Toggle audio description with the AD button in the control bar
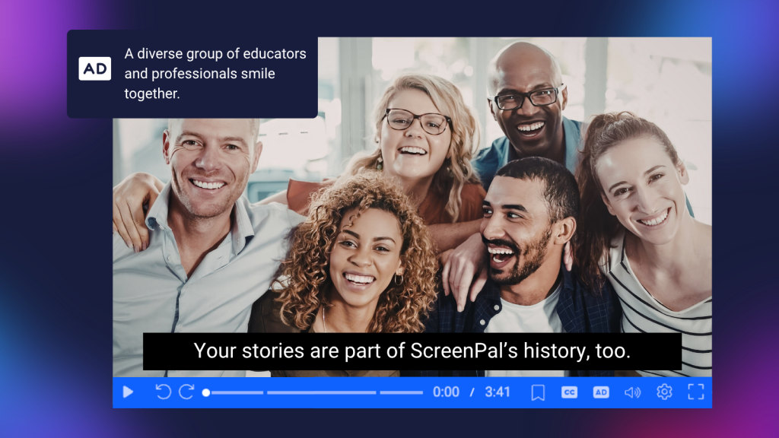Viewport: 779px width, 438px height. coord(601,392)
